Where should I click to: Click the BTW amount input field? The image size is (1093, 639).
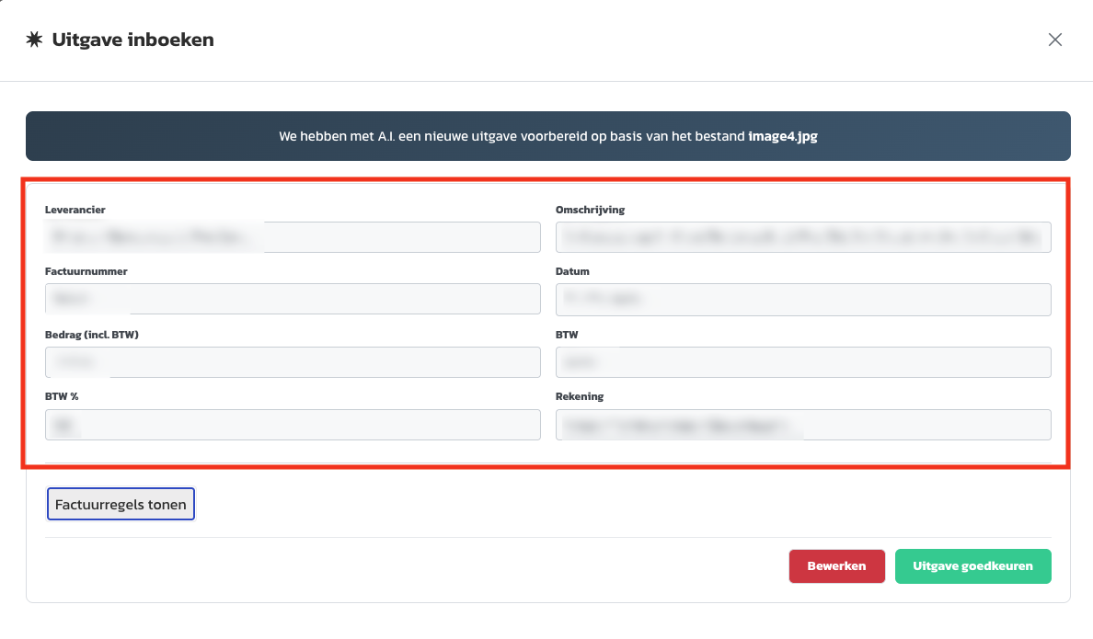(803, 362)
